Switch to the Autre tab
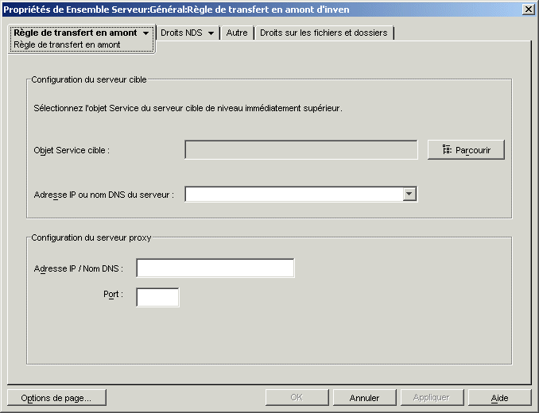 tap(237, 33)
